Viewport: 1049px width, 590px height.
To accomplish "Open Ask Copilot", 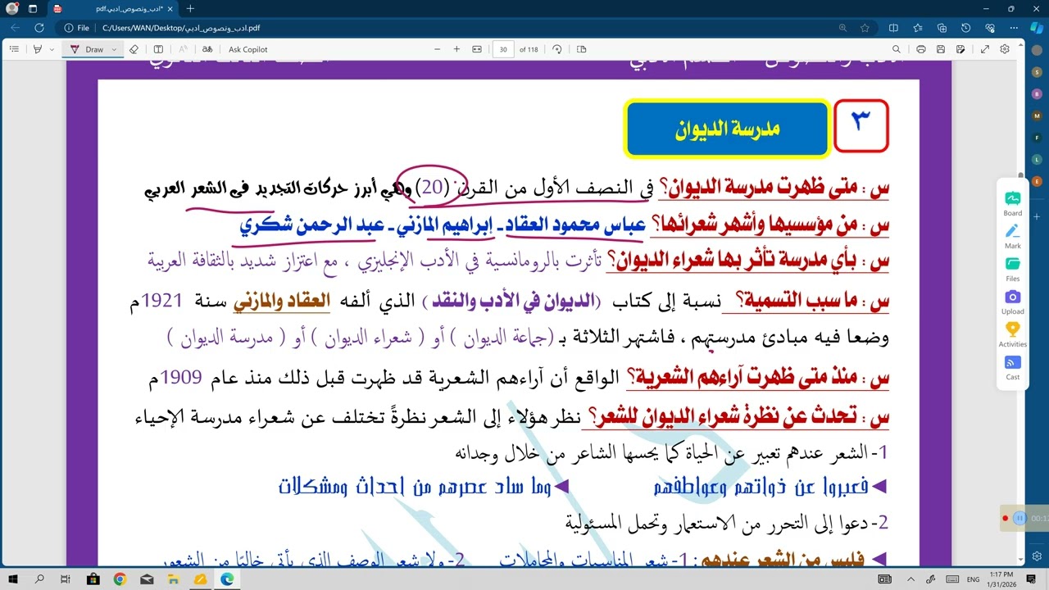I will point(248,49).
